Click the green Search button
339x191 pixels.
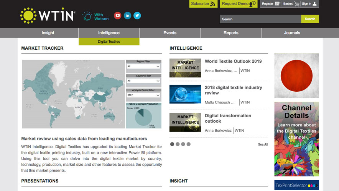click(310, 19)
